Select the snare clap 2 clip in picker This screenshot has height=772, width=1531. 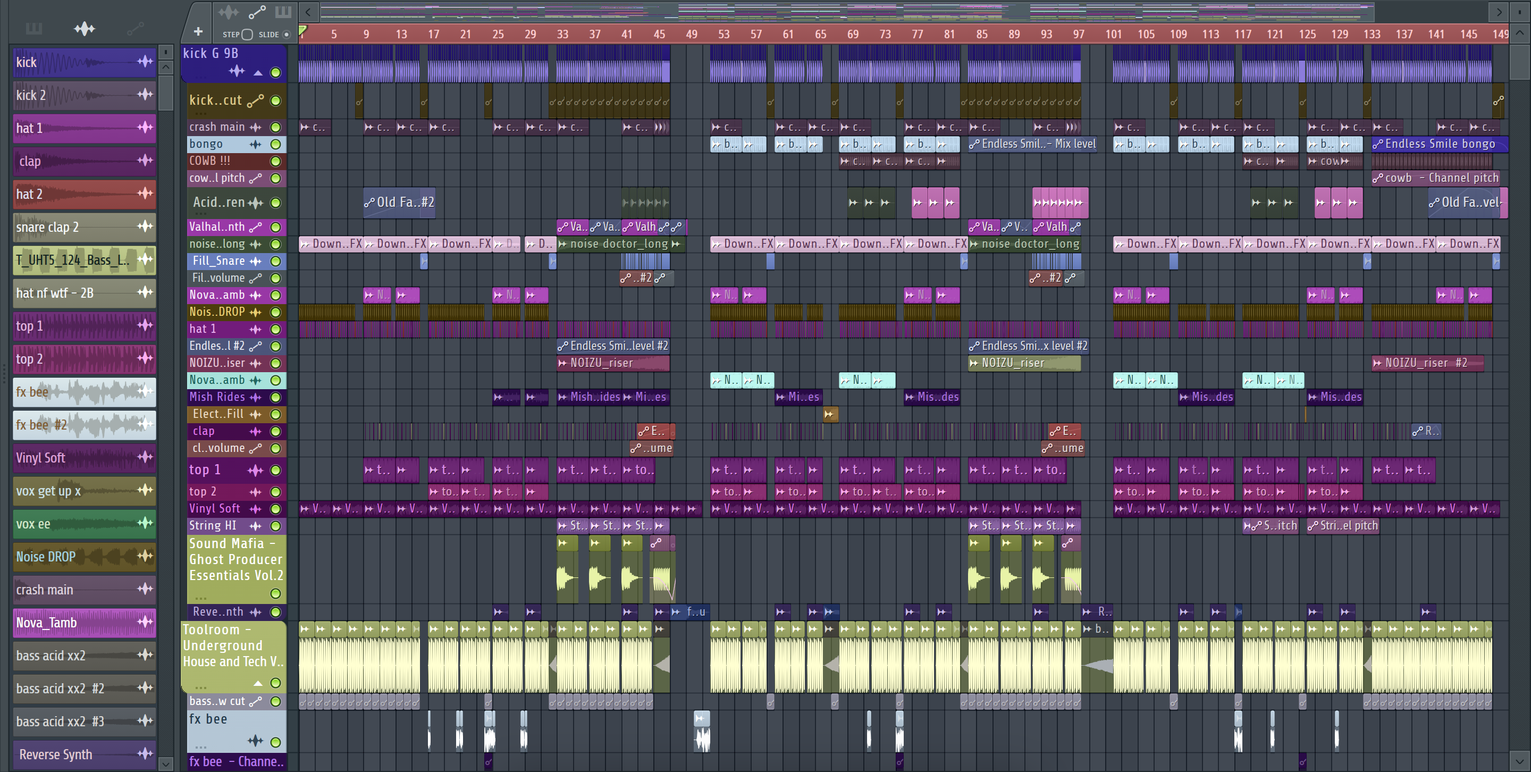(85, 227)
